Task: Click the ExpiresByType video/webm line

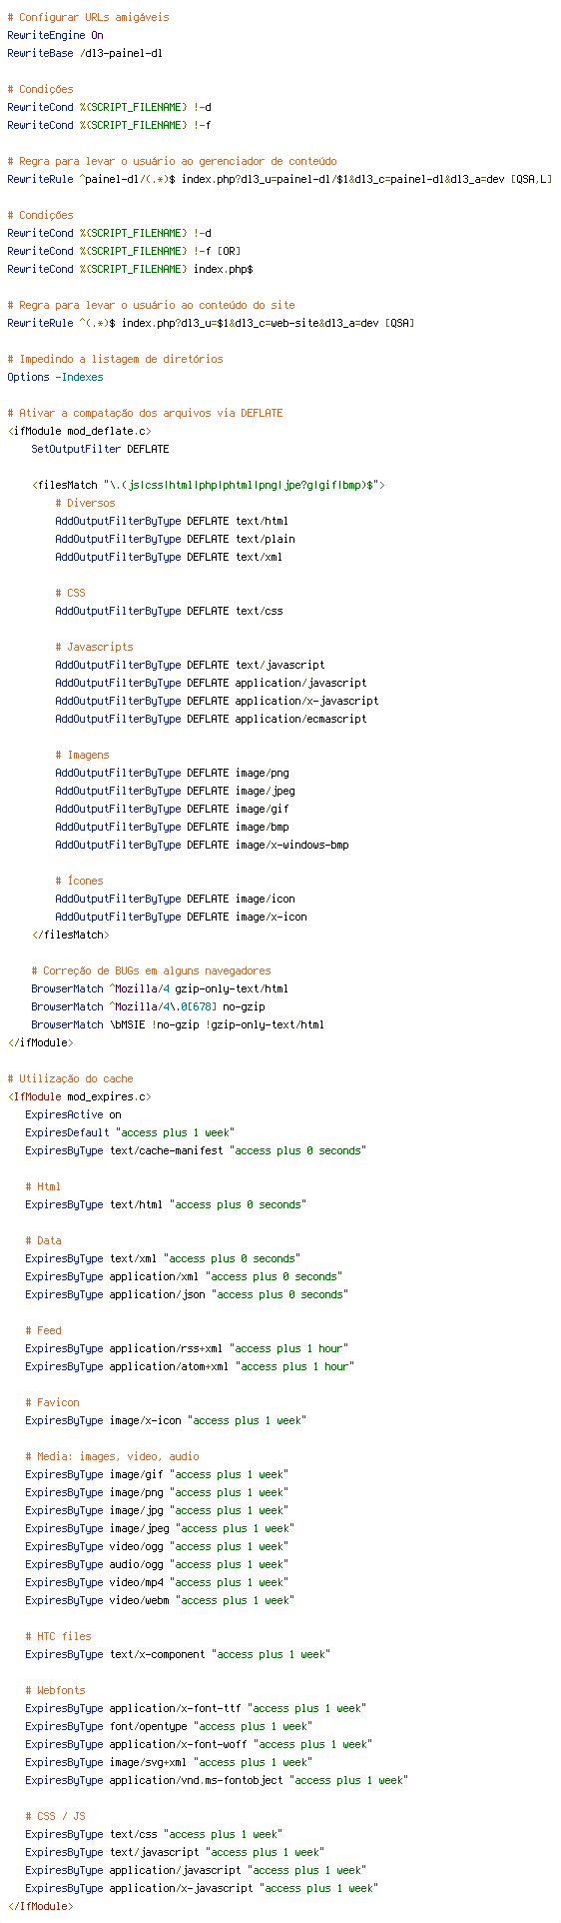Action: (160, 1600)
